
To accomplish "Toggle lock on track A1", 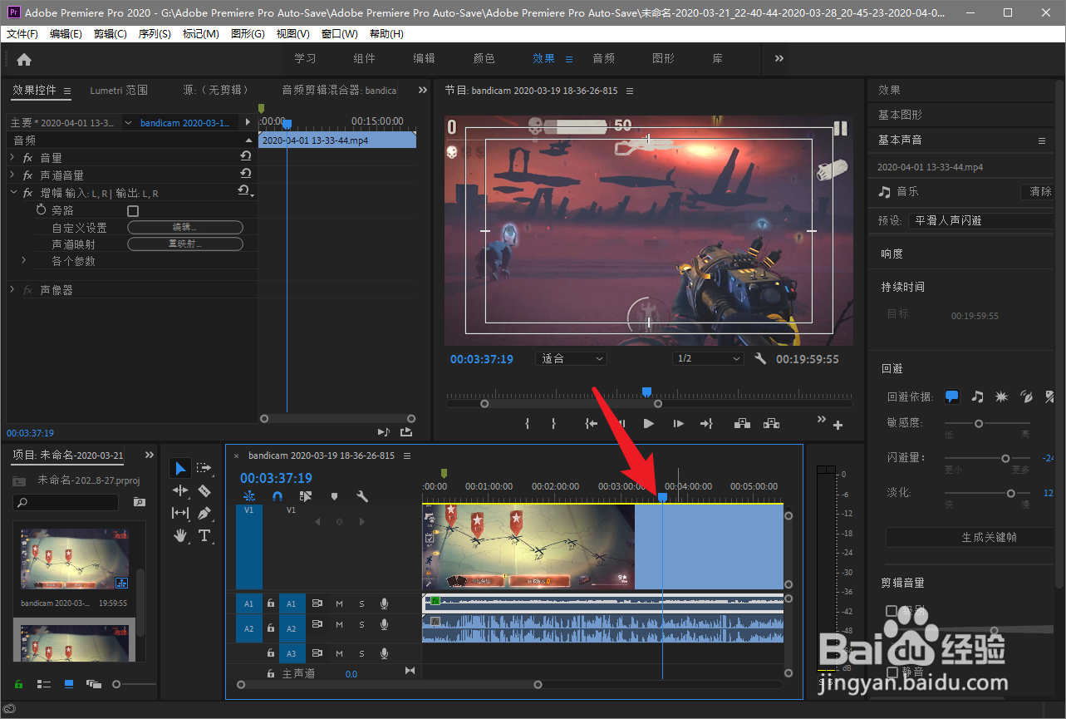I will click(x=271, y=603).
